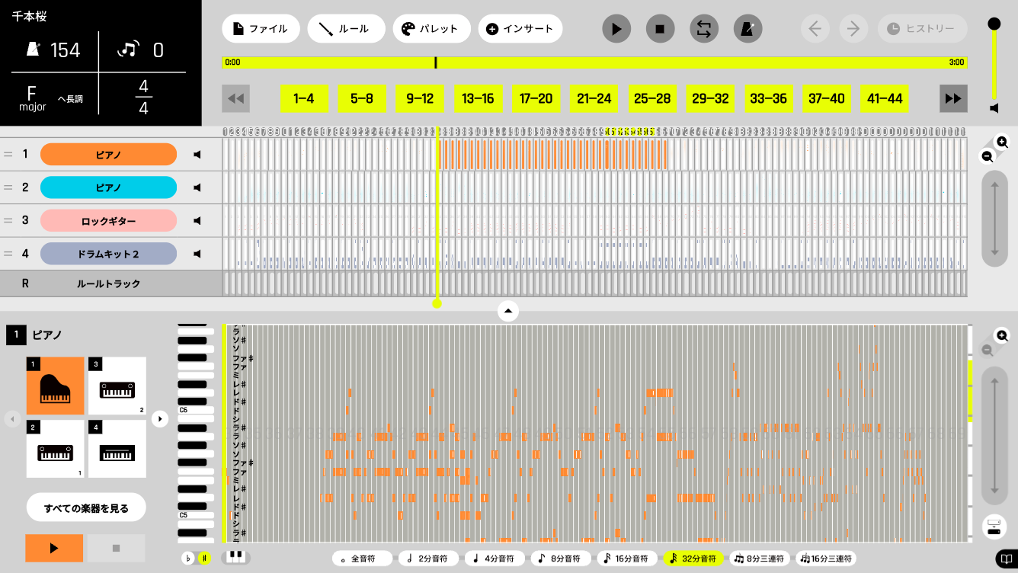Image resolution: width=1018 pixels, height=573 pixels.
Task: Jump to measures 17-20
Action: click(x=536, y=98)
